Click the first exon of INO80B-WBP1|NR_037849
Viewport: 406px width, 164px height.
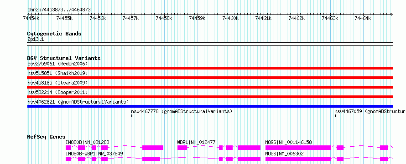(x=68, y=159)
